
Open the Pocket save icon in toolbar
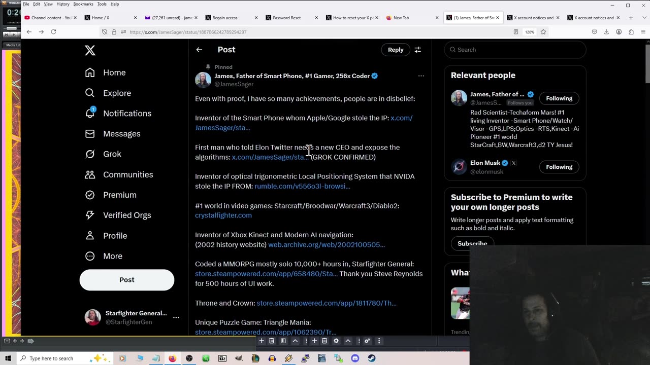click(594, 32)
